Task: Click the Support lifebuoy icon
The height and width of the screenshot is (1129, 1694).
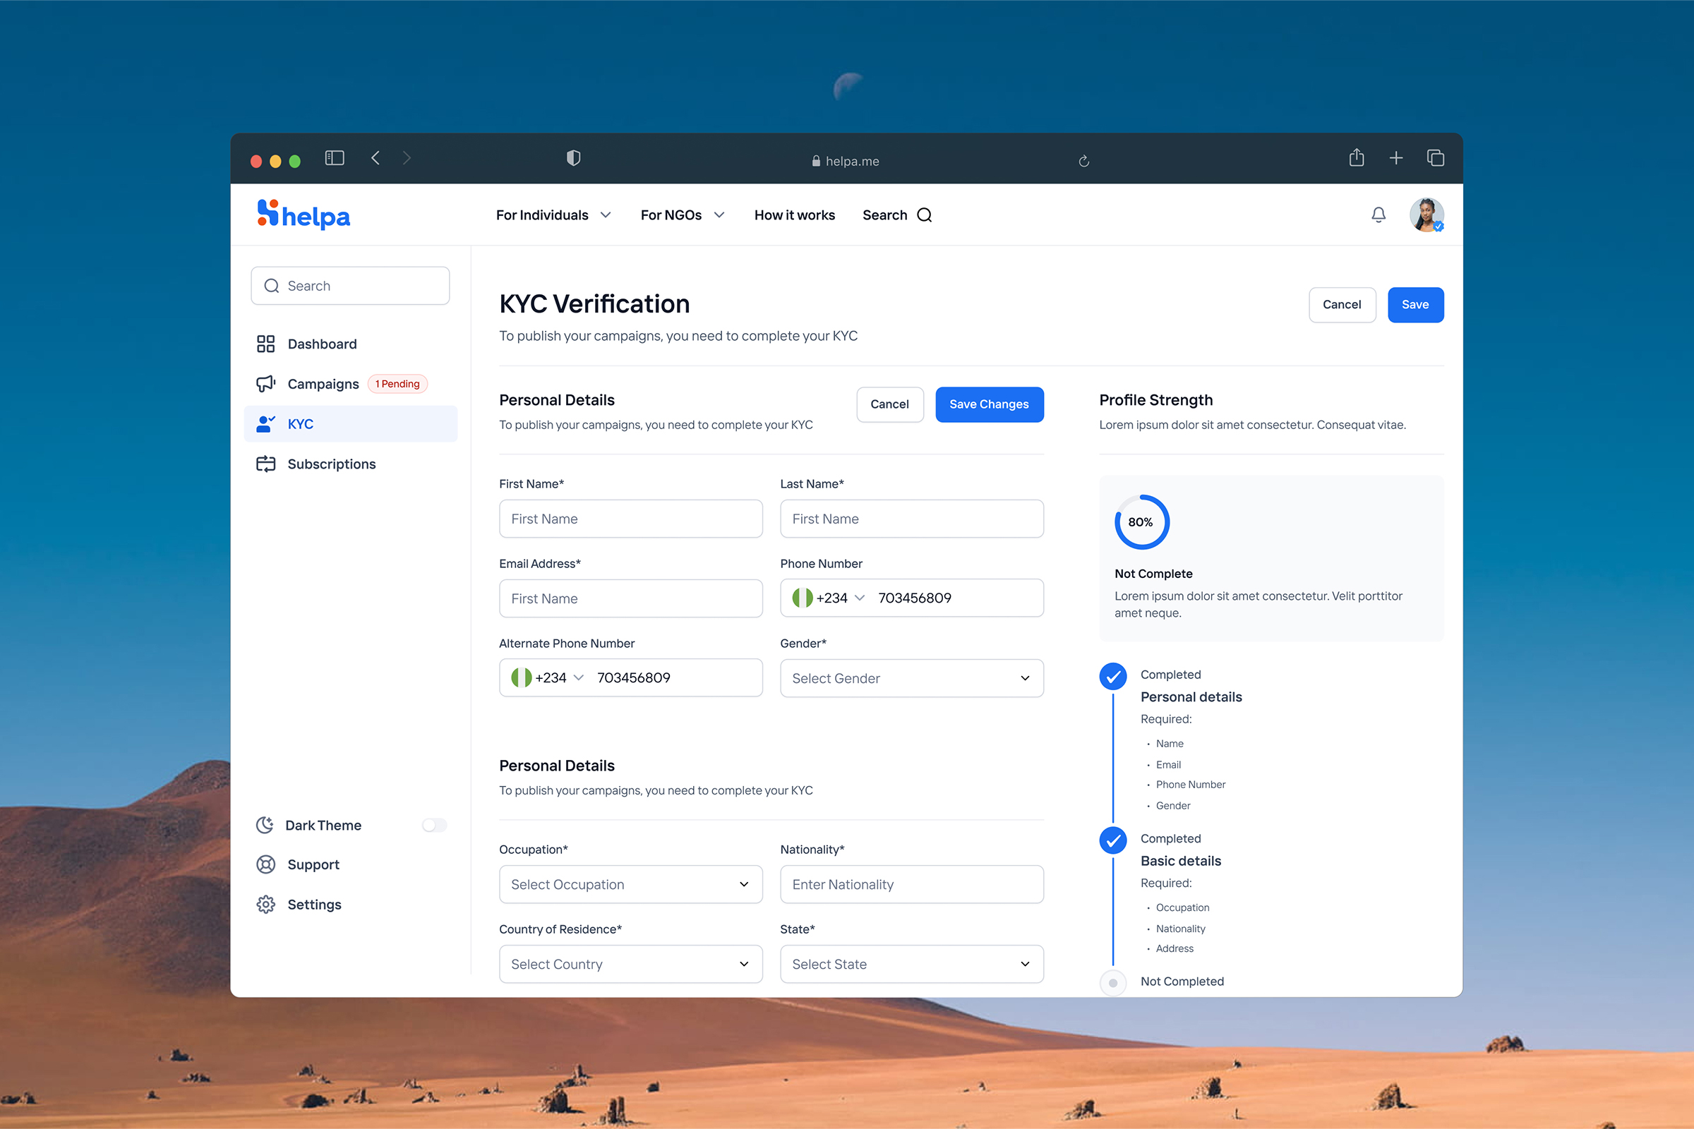Action: [266, 865]
